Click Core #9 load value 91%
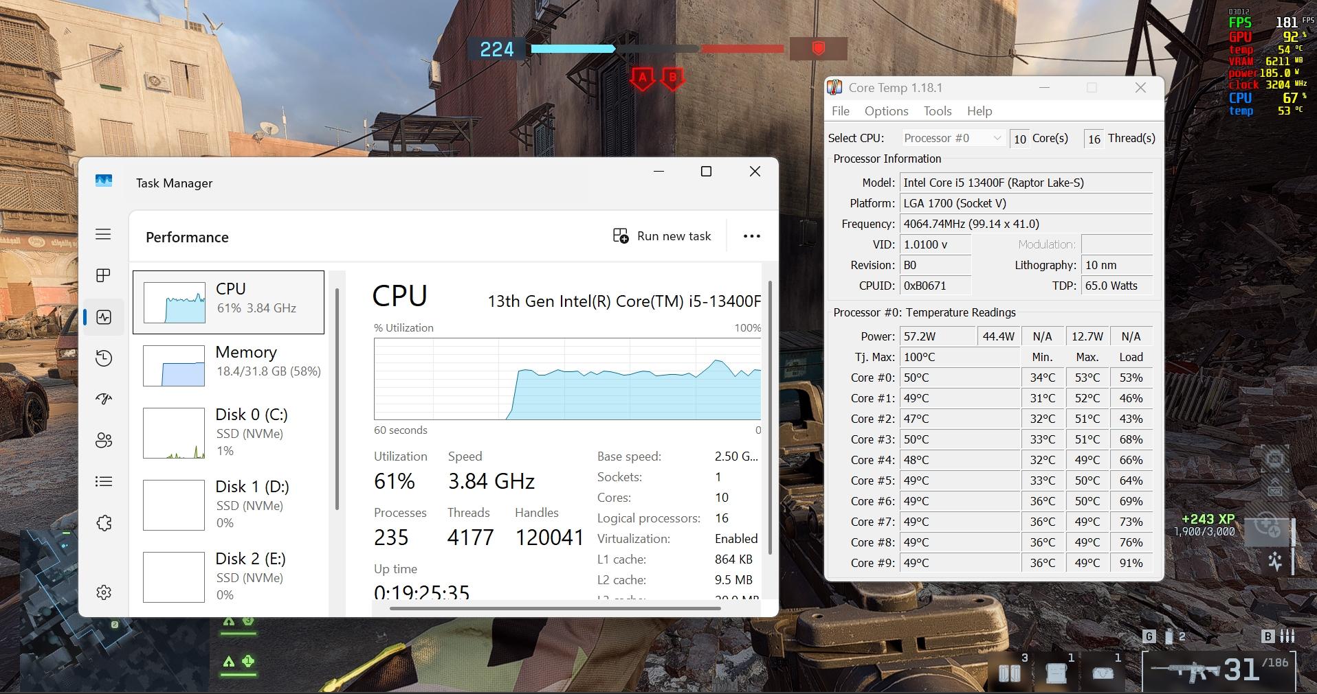This screenshot has height=694, width=1317. click(x=1131, y=563)
